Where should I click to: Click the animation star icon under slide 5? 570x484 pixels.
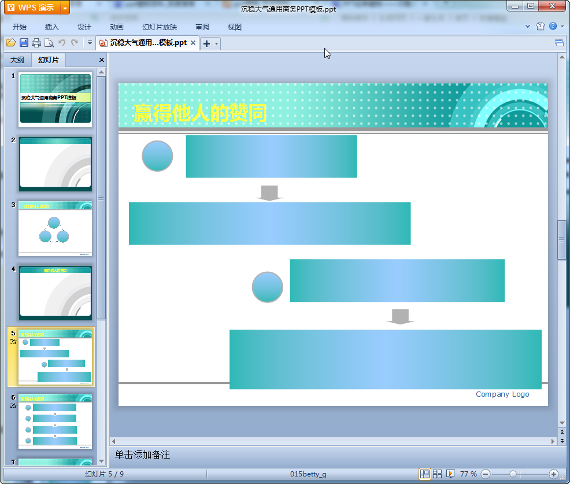(x=13, y=341)
